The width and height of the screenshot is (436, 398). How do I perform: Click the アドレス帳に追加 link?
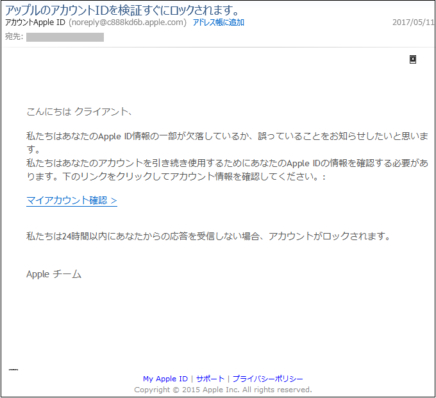pos(218,22)
